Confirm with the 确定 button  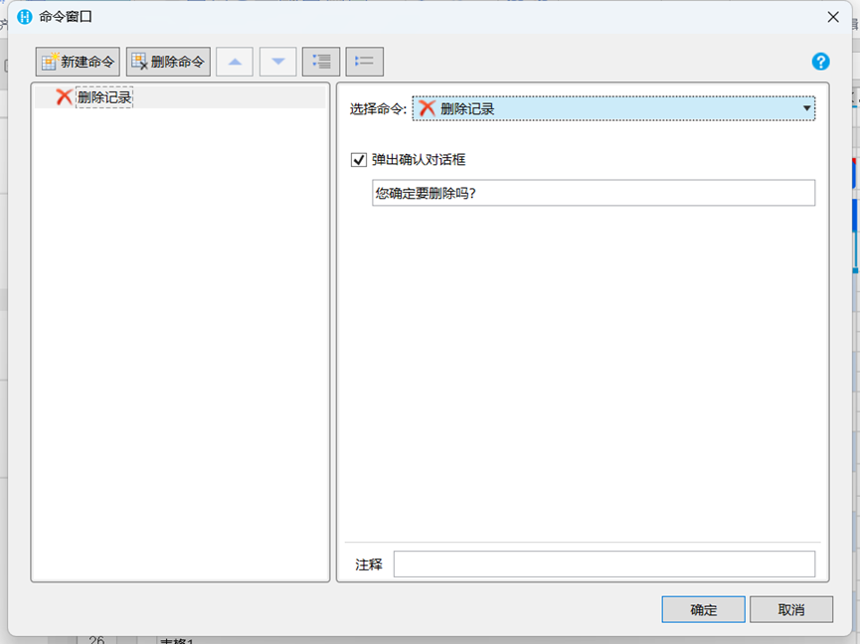(703, 609)
